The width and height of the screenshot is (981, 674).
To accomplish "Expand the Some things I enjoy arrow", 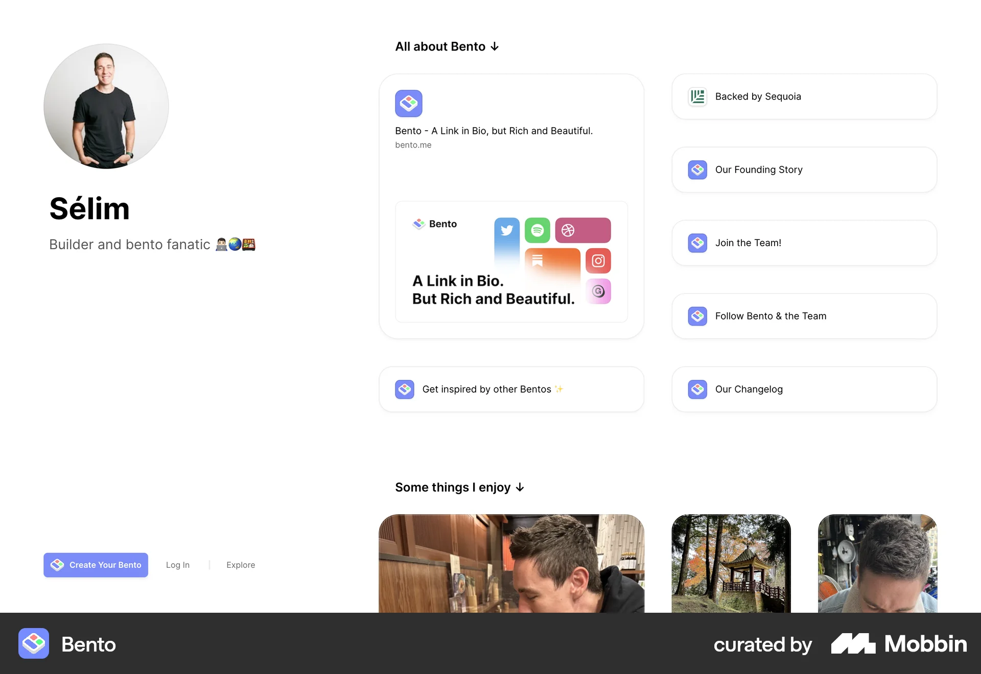I will 520,488.
